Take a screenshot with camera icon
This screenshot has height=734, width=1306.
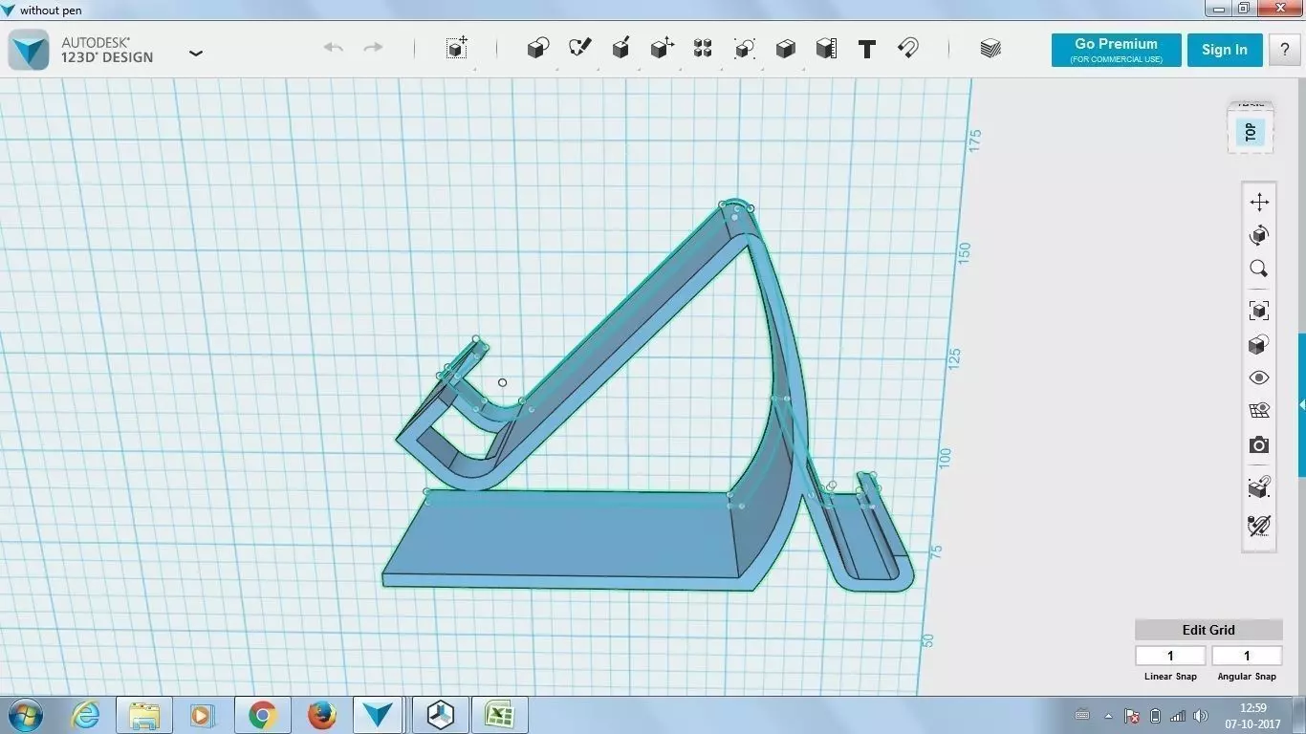click(x=1259, y=445)
